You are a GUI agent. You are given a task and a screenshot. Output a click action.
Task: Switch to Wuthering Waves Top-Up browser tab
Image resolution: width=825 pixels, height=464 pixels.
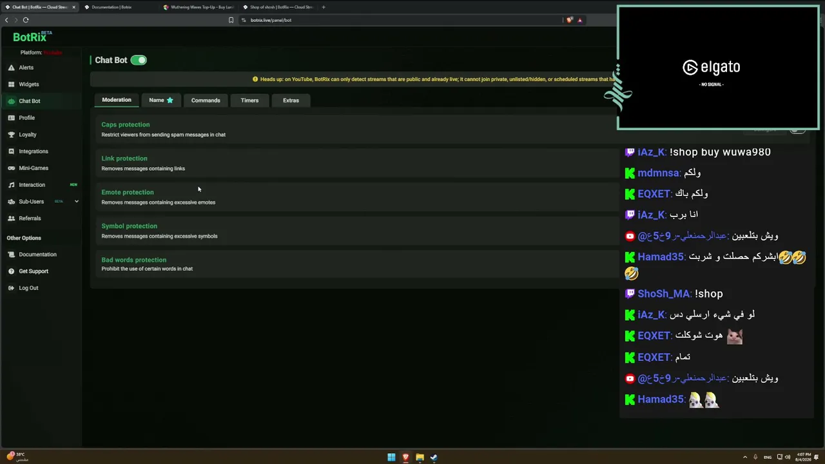(199, 7)
